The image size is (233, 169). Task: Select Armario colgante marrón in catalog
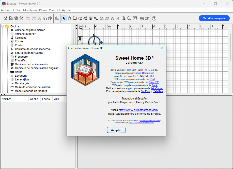click(x=30, y=30)
